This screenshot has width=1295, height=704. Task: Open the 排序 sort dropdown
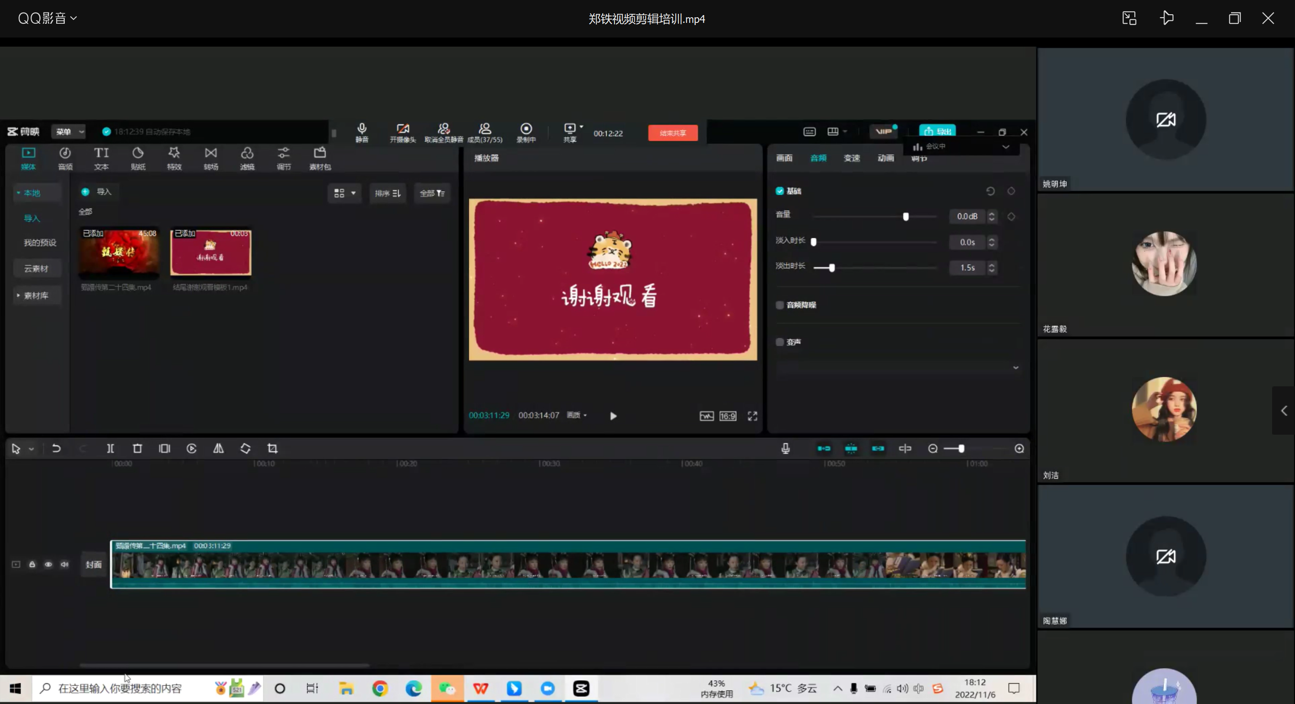[388, 193]
